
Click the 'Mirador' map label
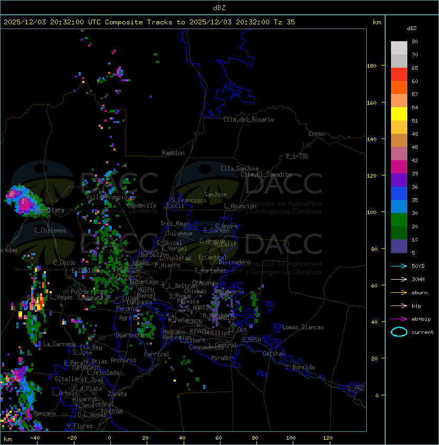(222, 358)
